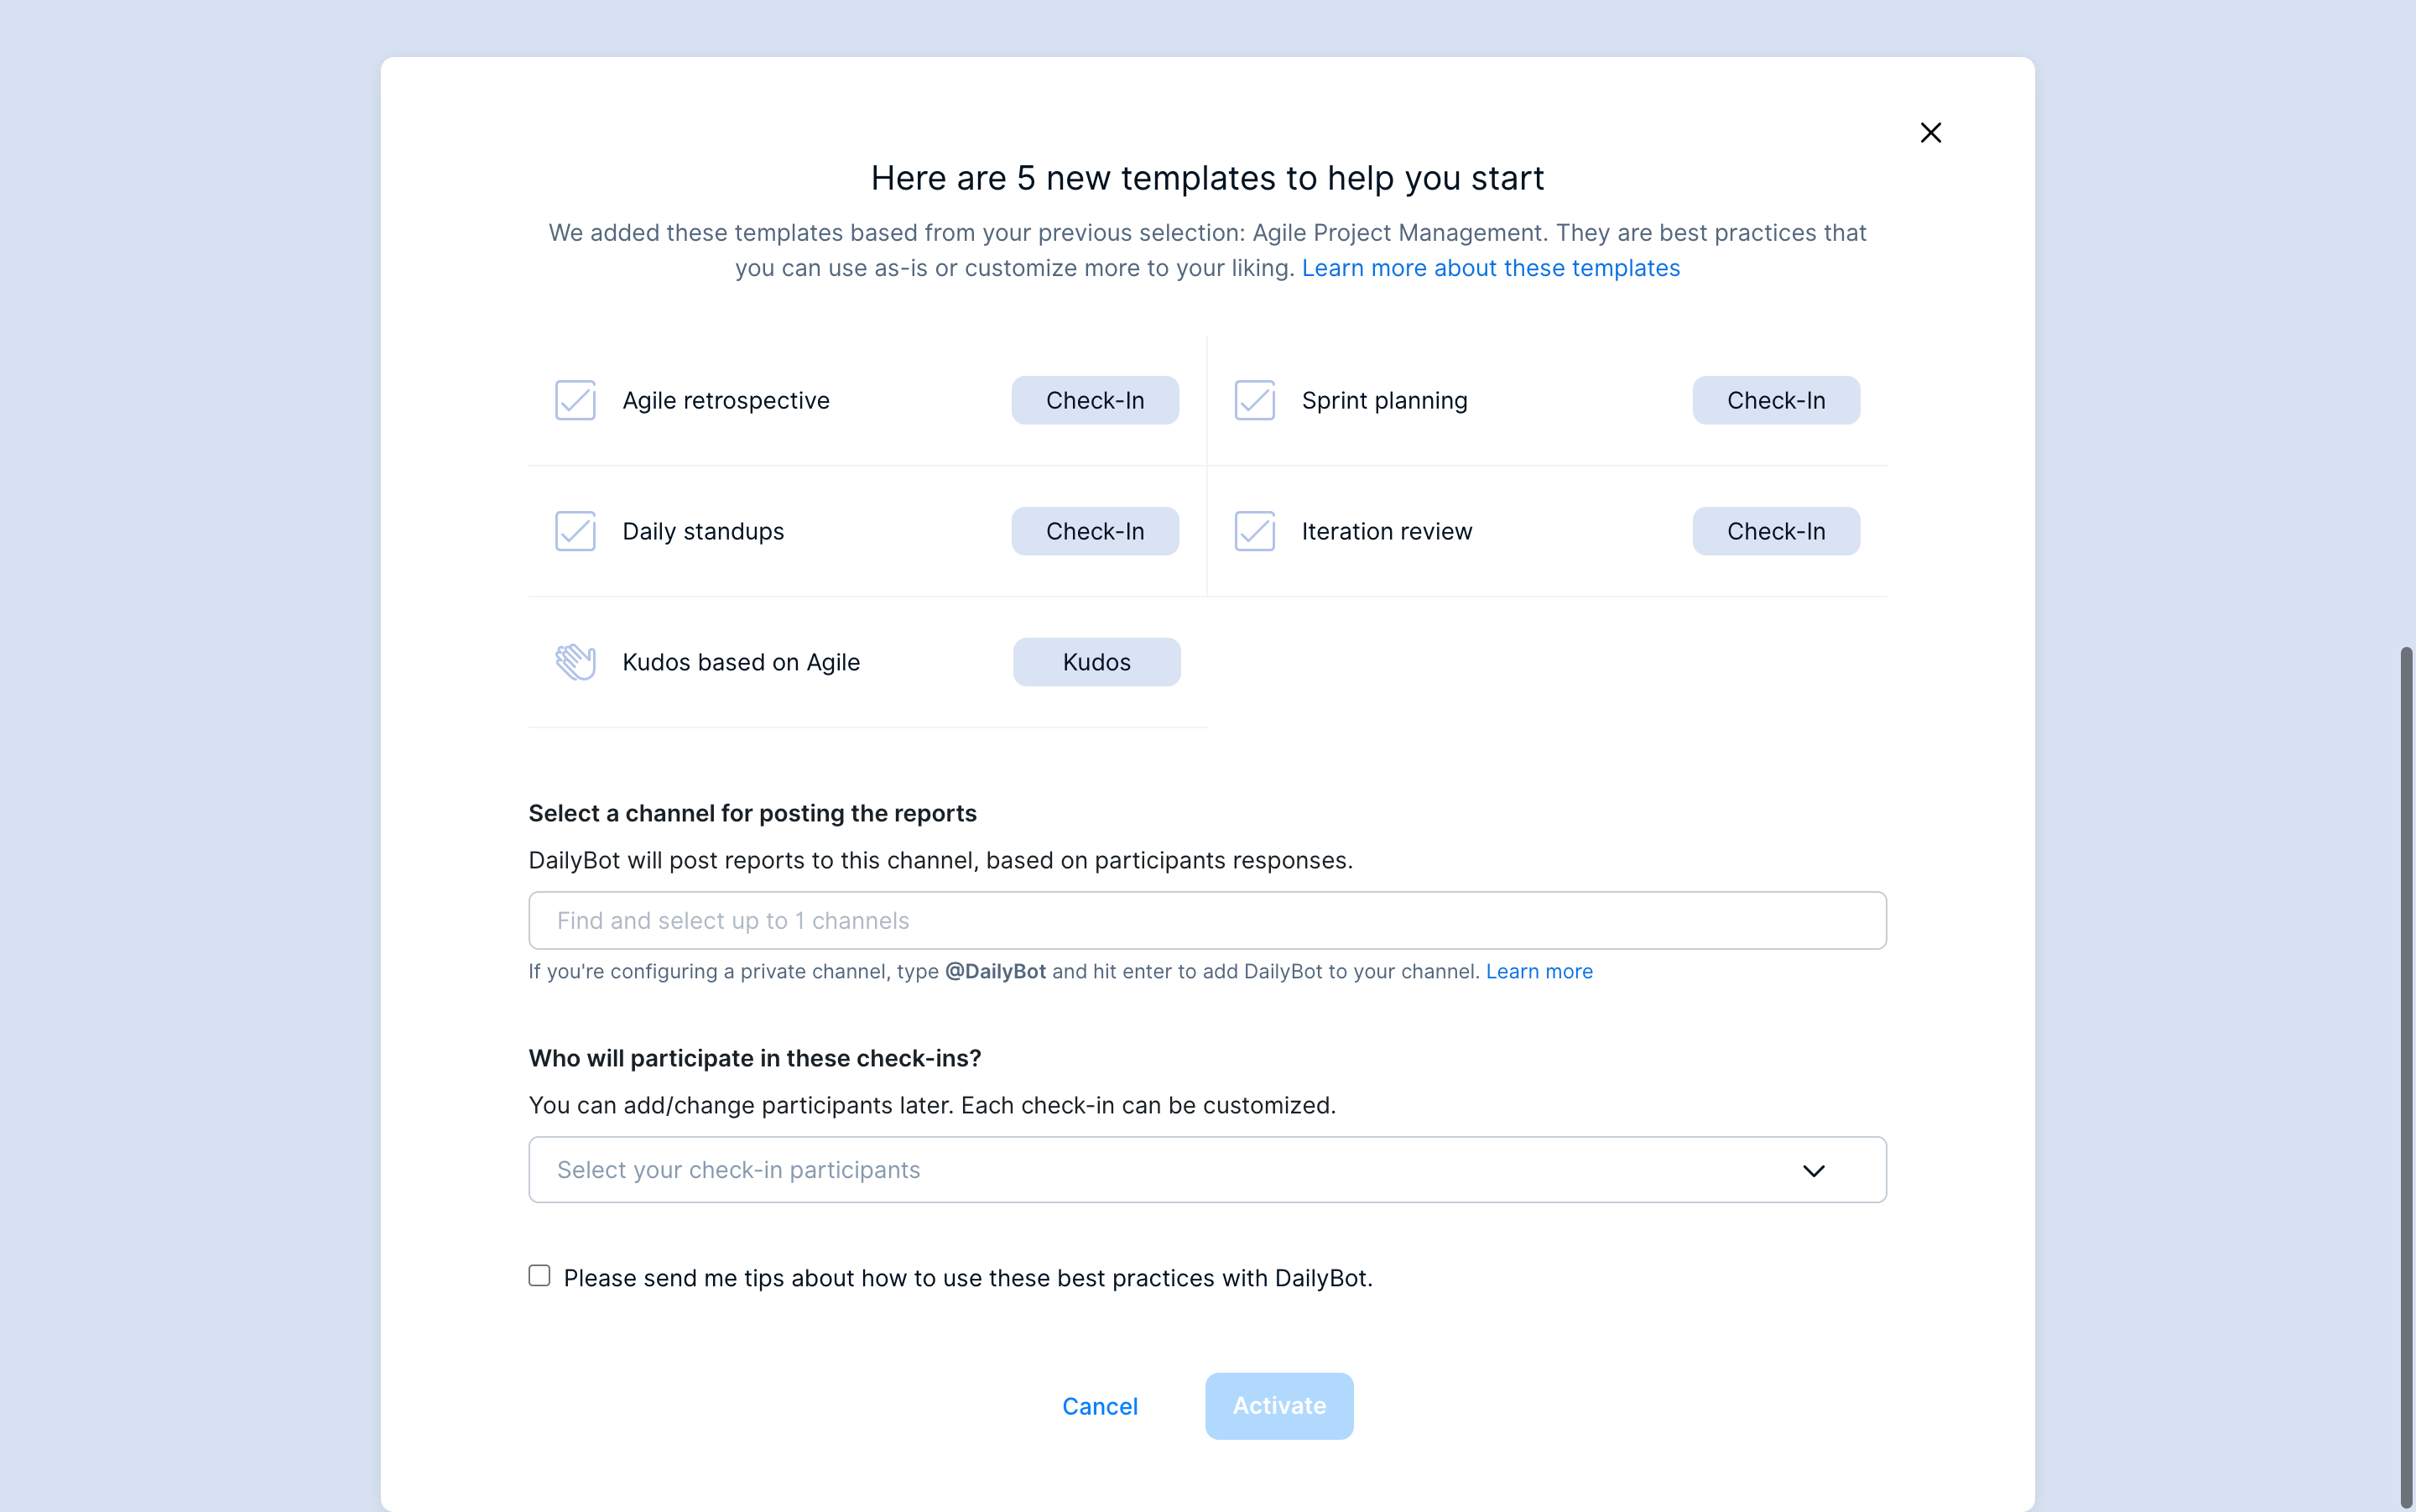Screen dimensions: 2416x1512
Task: Enable the send me tips checkbox
Action: tap(539, 1276)
